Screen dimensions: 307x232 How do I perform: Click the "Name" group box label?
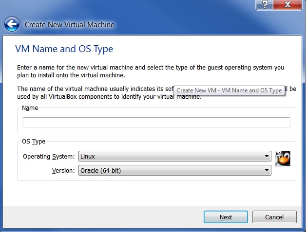(x=30, y=108)
